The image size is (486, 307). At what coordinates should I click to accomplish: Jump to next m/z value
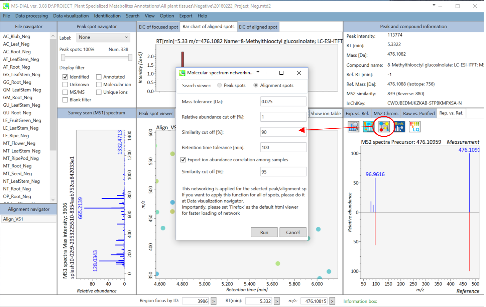click(x=332, y=301)
